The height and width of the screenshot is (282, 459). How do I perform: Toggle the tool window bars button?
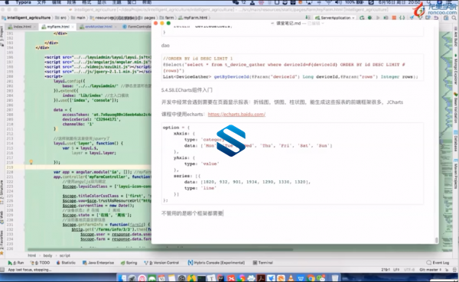[2, 270]
